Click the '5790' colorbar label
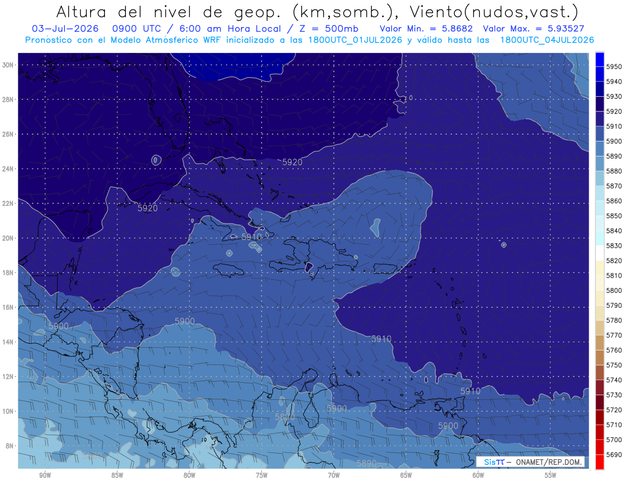Screen dimensions: 624x482 tap(614, 305)
